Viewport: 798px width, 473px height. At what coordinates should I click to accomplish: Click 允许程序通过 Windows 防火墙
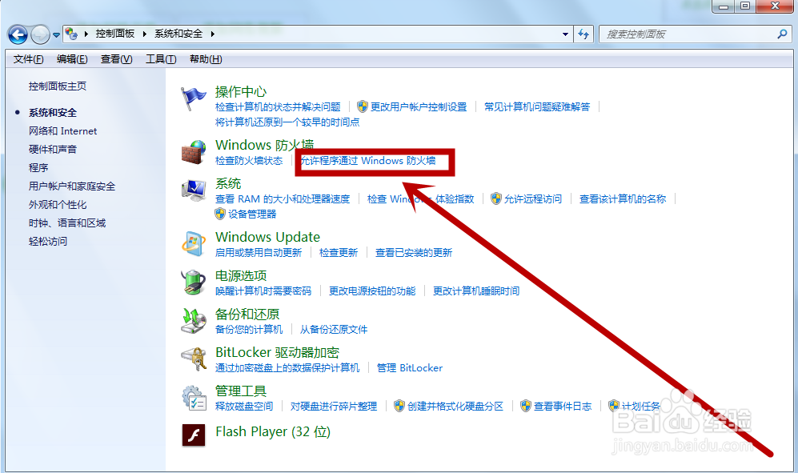368,161
